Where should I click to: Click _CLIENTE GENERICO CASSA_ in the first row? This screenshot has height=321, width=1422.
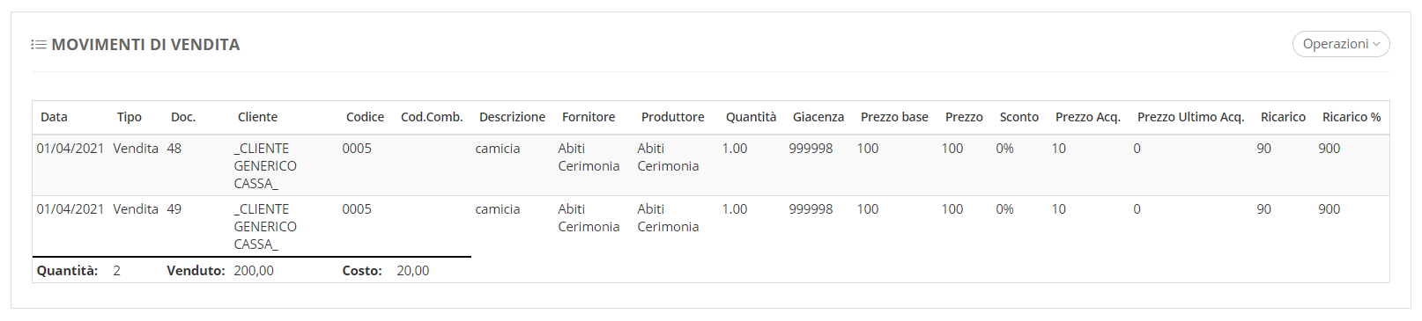point(265,165)
